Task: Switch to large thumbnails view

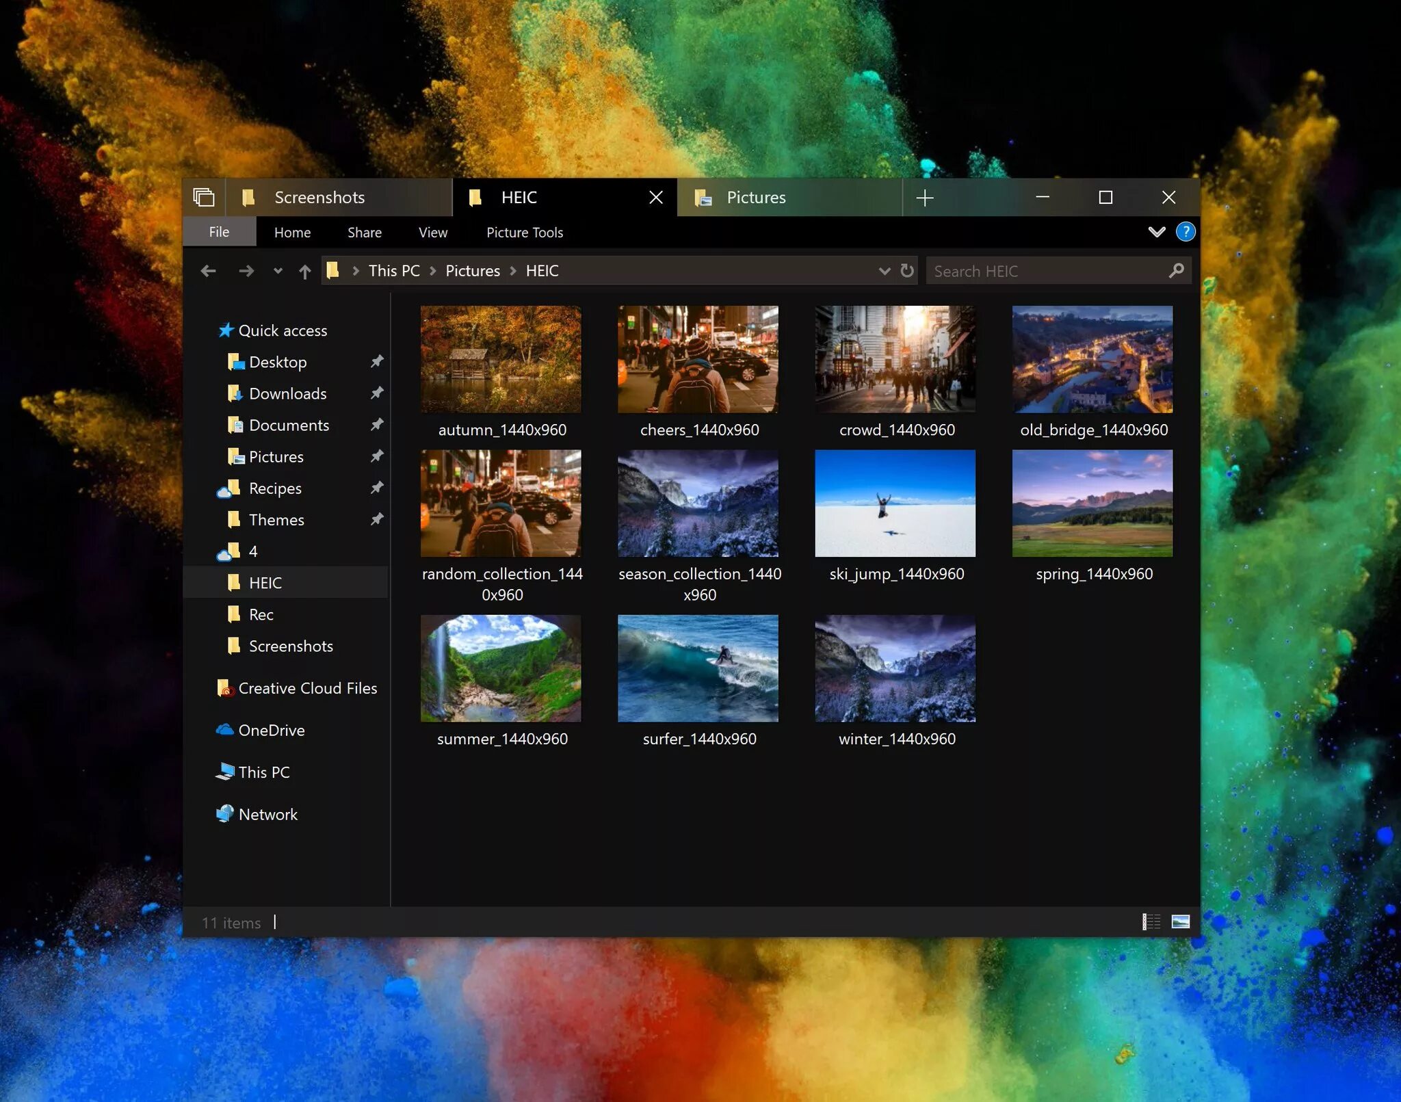Action: pos(1180,921)
